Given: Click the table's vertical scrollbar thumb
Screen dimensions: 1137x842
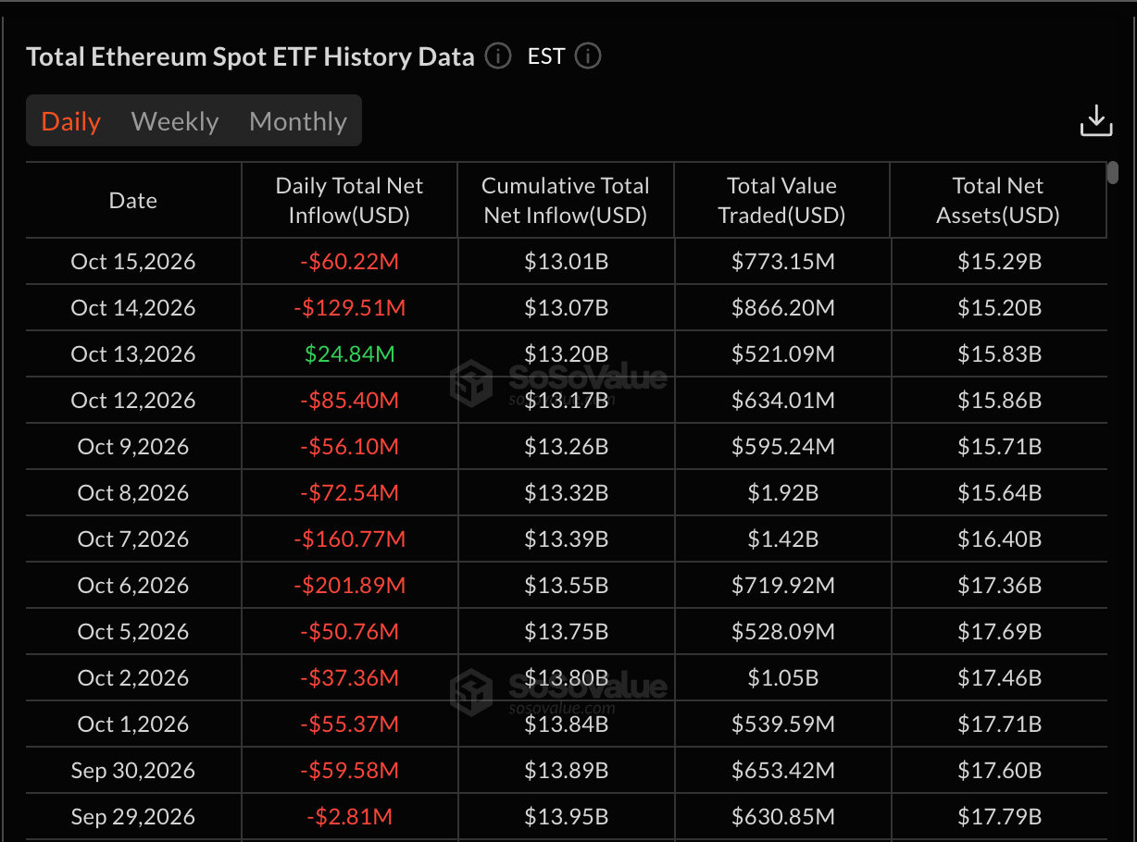Looking at the screenshot, I should (x=1113, y=173).
